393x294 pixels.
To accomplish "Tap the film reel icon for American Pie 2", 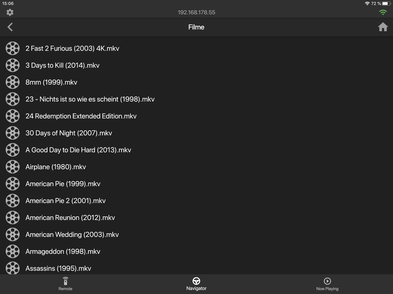I will [x=13, y=201].
